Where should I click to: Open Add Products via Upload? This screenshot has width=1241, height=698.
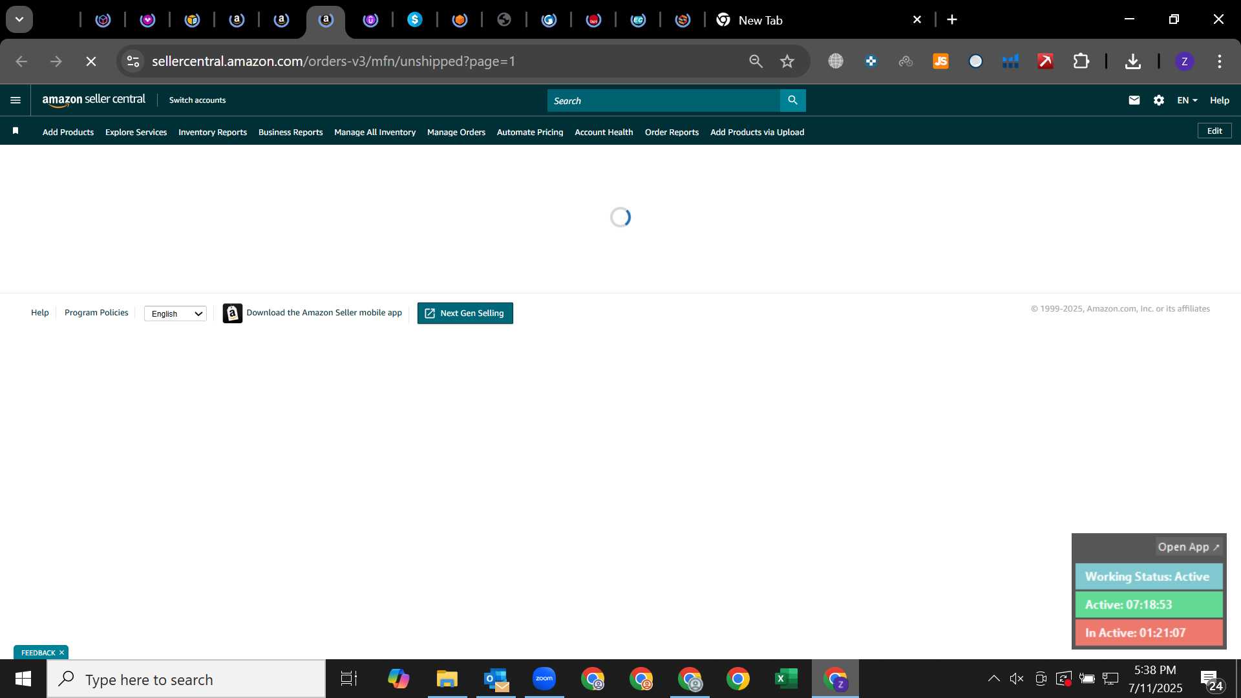(x=757, y=132)
